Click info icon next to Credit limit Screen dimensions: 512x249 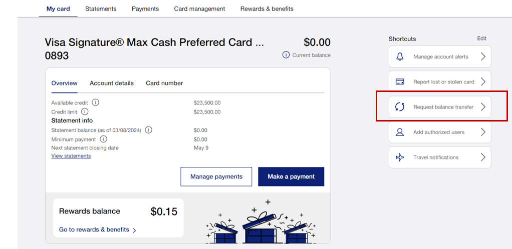[85, 112]
